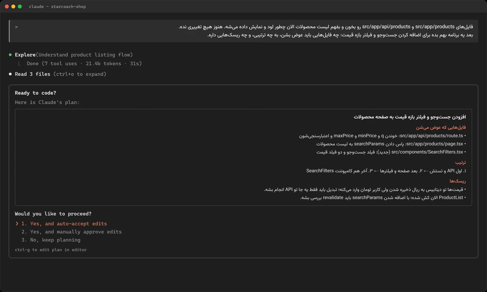Maximize the window with the green button
Viewport: 487px width, 292px height.
click(x=20, y=6)
